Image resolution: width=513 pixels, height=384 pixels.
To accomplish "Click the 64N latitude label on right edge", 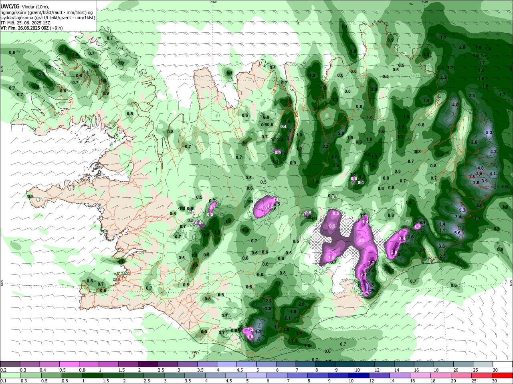I will (511, 282).
